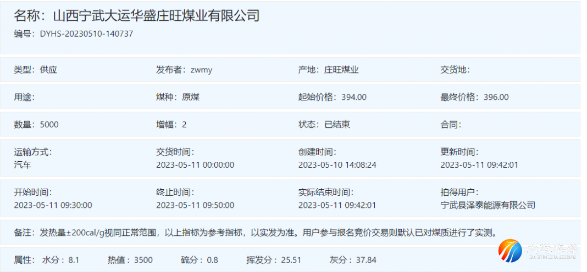
Task: Click the creation time 2023-05-10 14:08:24
Action: 337,165
